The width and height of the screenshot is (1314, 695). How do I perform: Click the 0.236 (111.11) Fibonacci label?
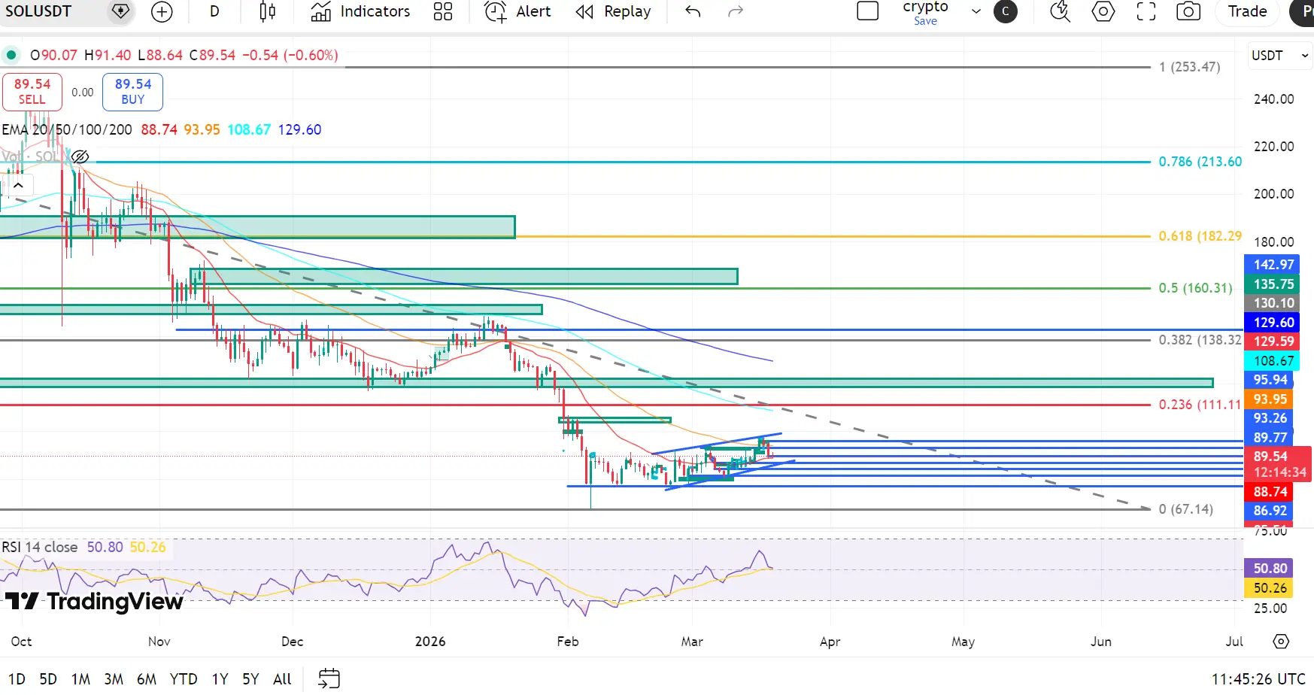point(1200,405)
